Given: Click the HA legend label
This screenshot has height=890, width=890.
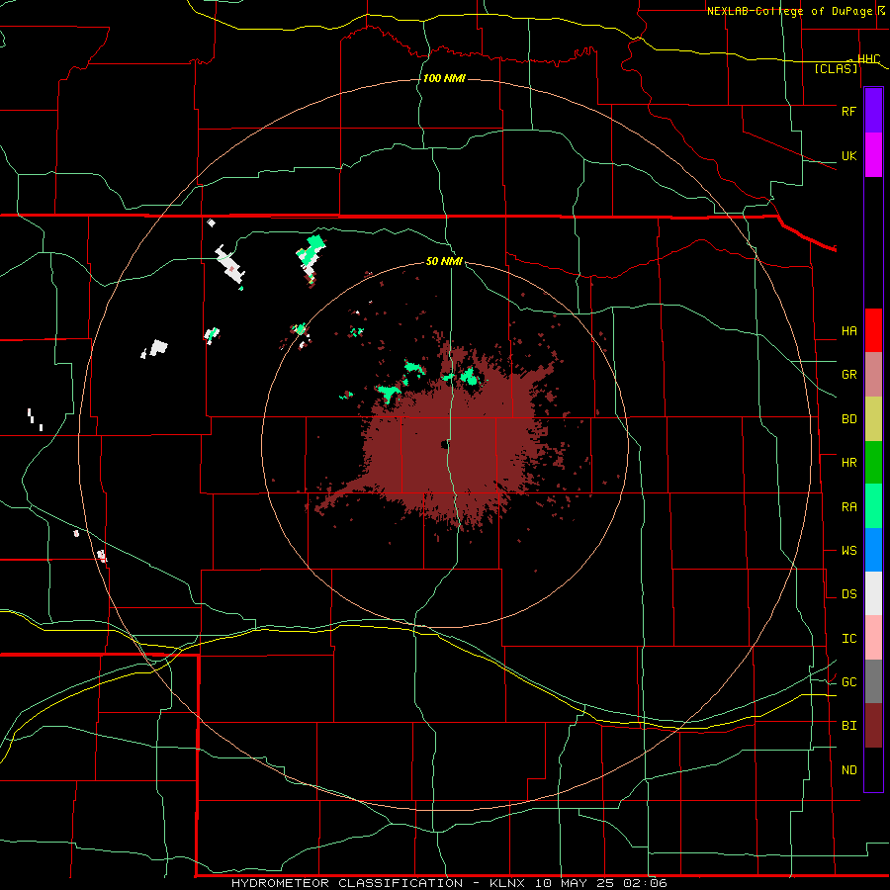Looking at the screenshot, I should [848, 331].
